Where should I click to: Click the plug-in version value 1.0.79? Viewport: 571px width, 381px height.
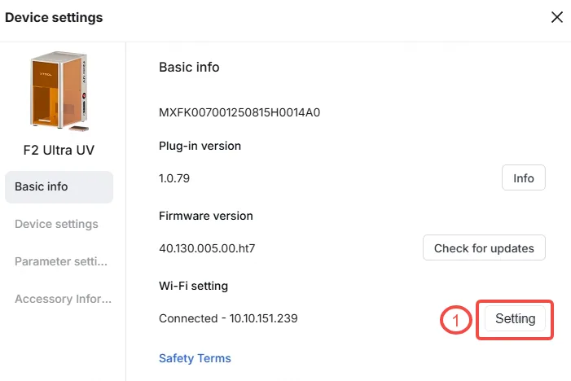point(174,178)
